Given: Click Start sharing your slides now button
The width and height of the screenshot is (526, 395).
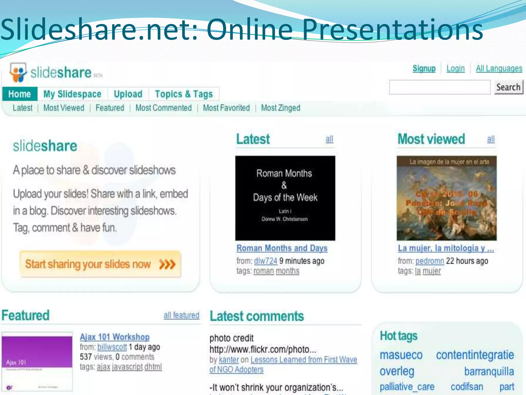Looking at the screenshot, I should 100,264.
